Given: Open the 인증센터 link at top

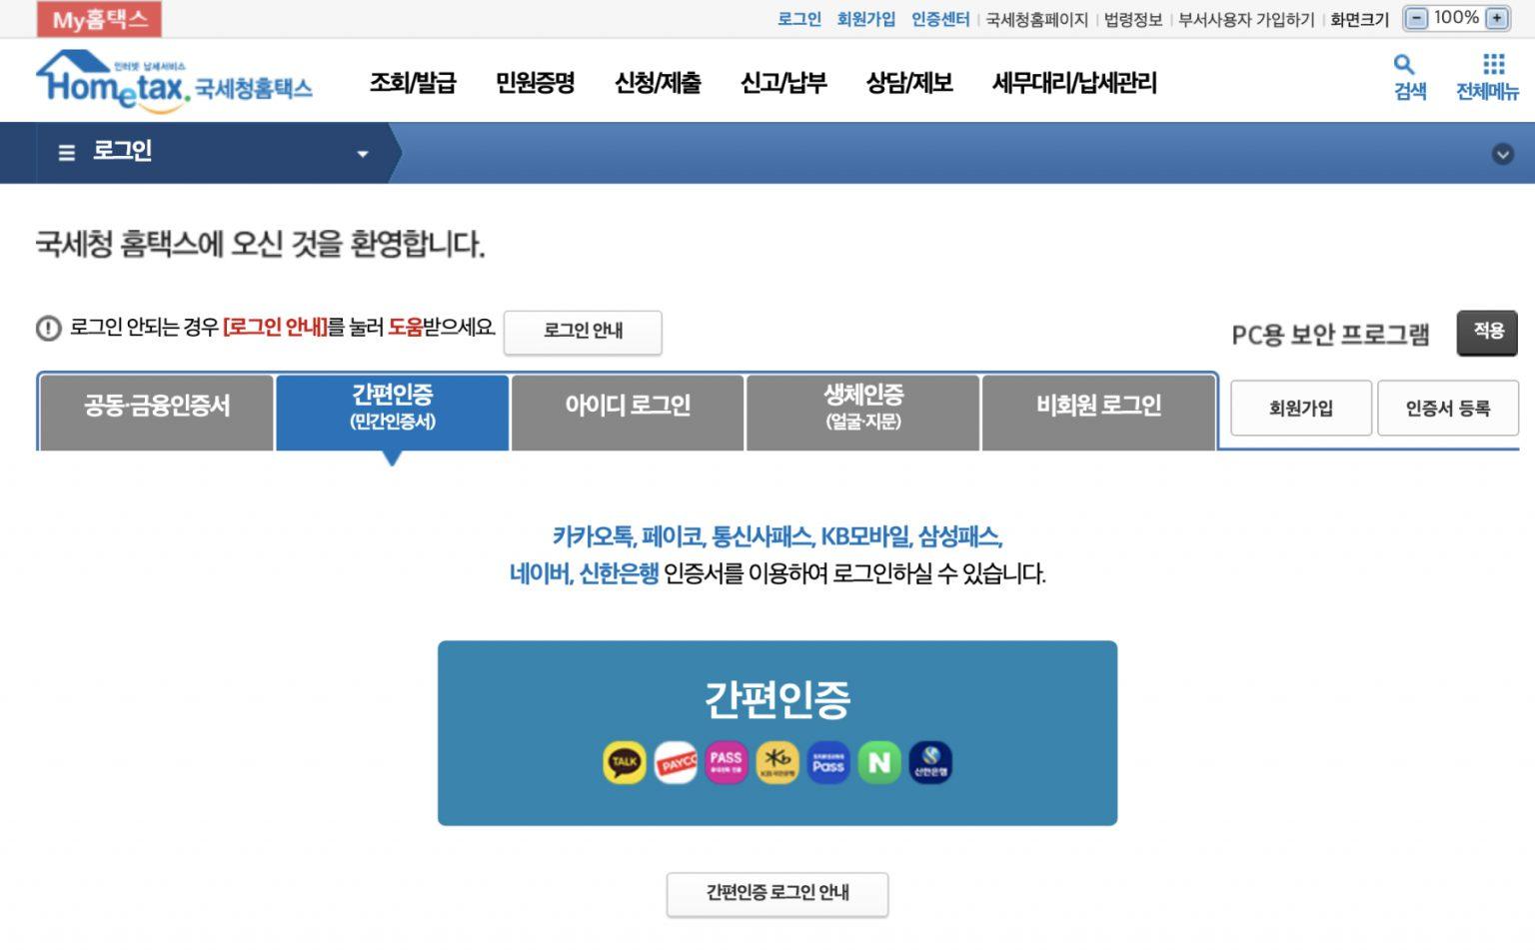Looking at the screenshot, I should tap(939, 19).
